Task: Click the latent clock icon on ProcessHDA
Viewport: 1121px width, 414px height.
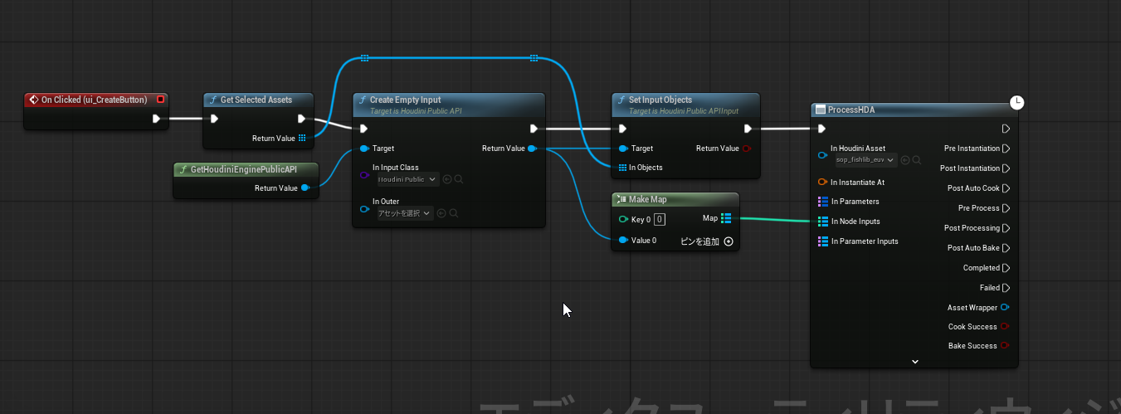Action: tap(1017, 102)
